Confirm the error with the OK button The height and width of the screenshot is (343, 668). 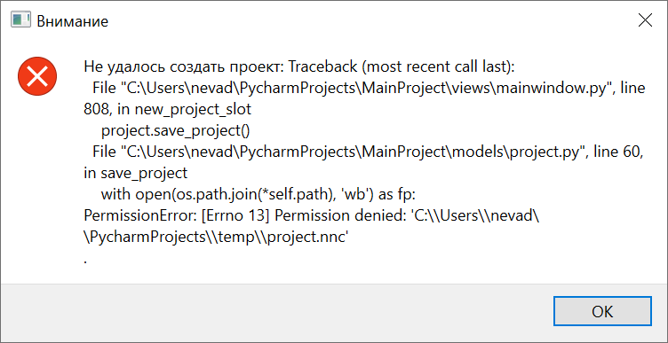pos(602,312)
